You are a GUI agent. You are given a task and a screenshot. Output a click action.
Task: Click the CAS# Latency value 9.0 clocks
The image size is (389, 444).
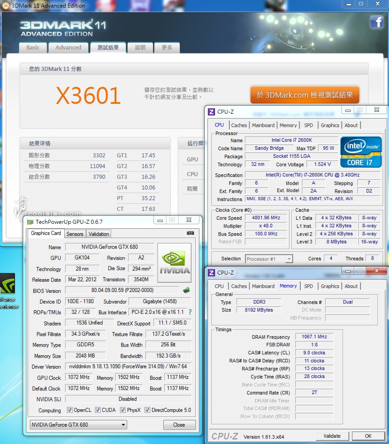314,353
